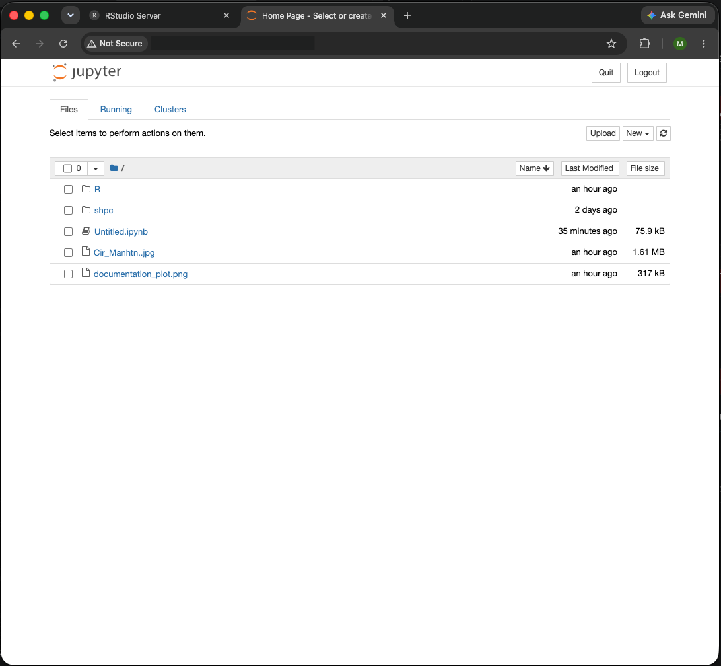Open the Chrome profile M avatar
The width and height of the screenshot is (721, 666).
[x=679, y=43]
